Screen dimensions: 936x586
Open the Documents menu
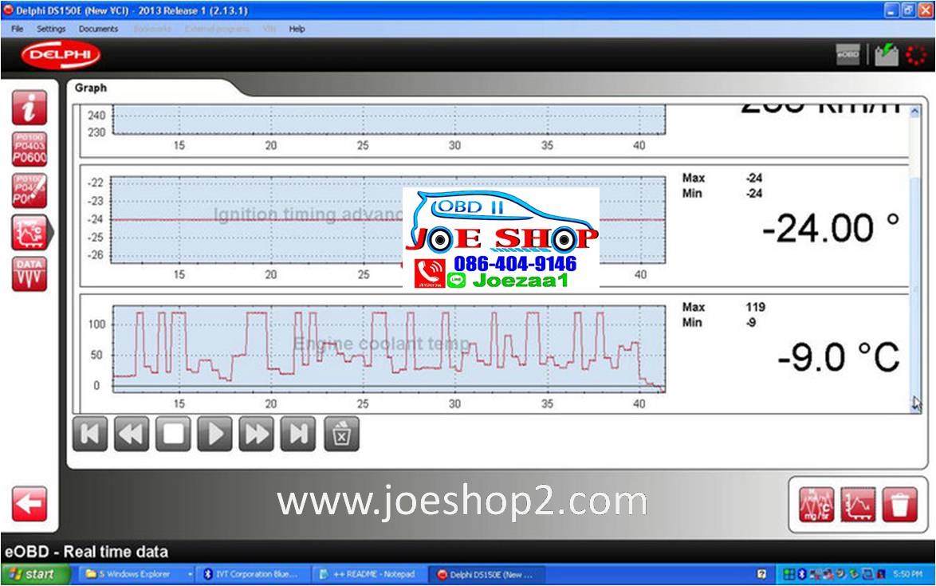tap(98, 29)
